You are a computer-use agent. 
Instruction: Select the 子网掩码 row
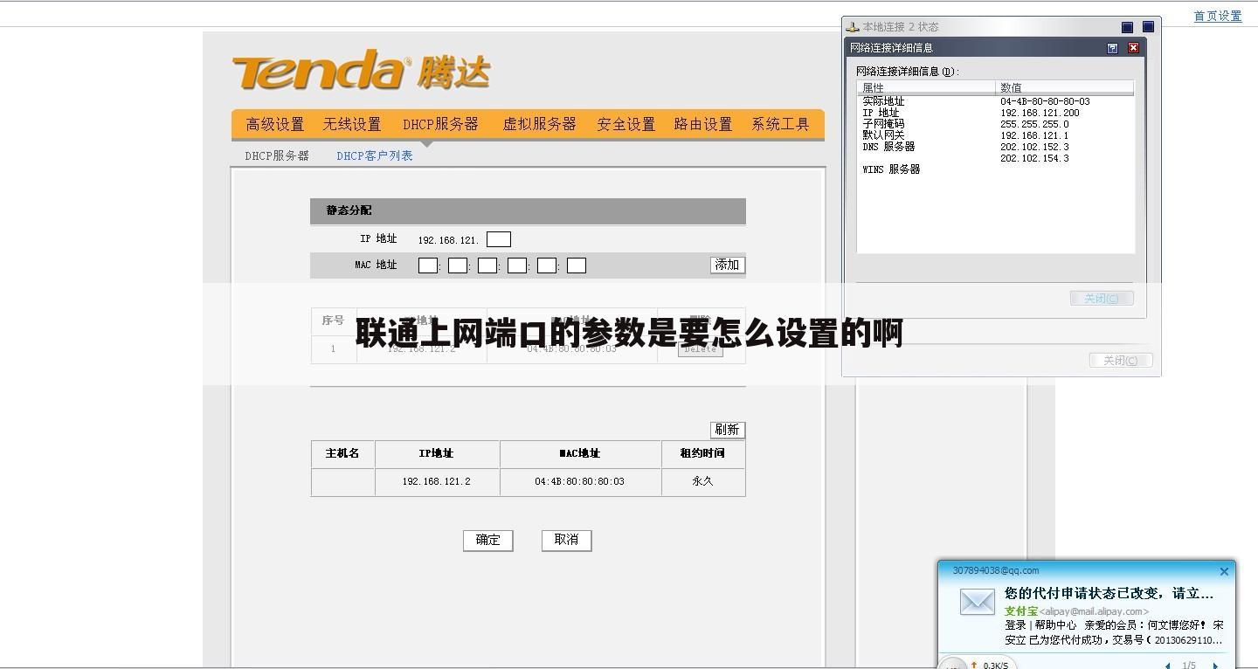point(995,124)
